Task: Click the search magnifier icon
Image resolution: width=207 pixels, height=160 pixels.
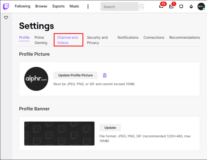Action: [142, 7]
